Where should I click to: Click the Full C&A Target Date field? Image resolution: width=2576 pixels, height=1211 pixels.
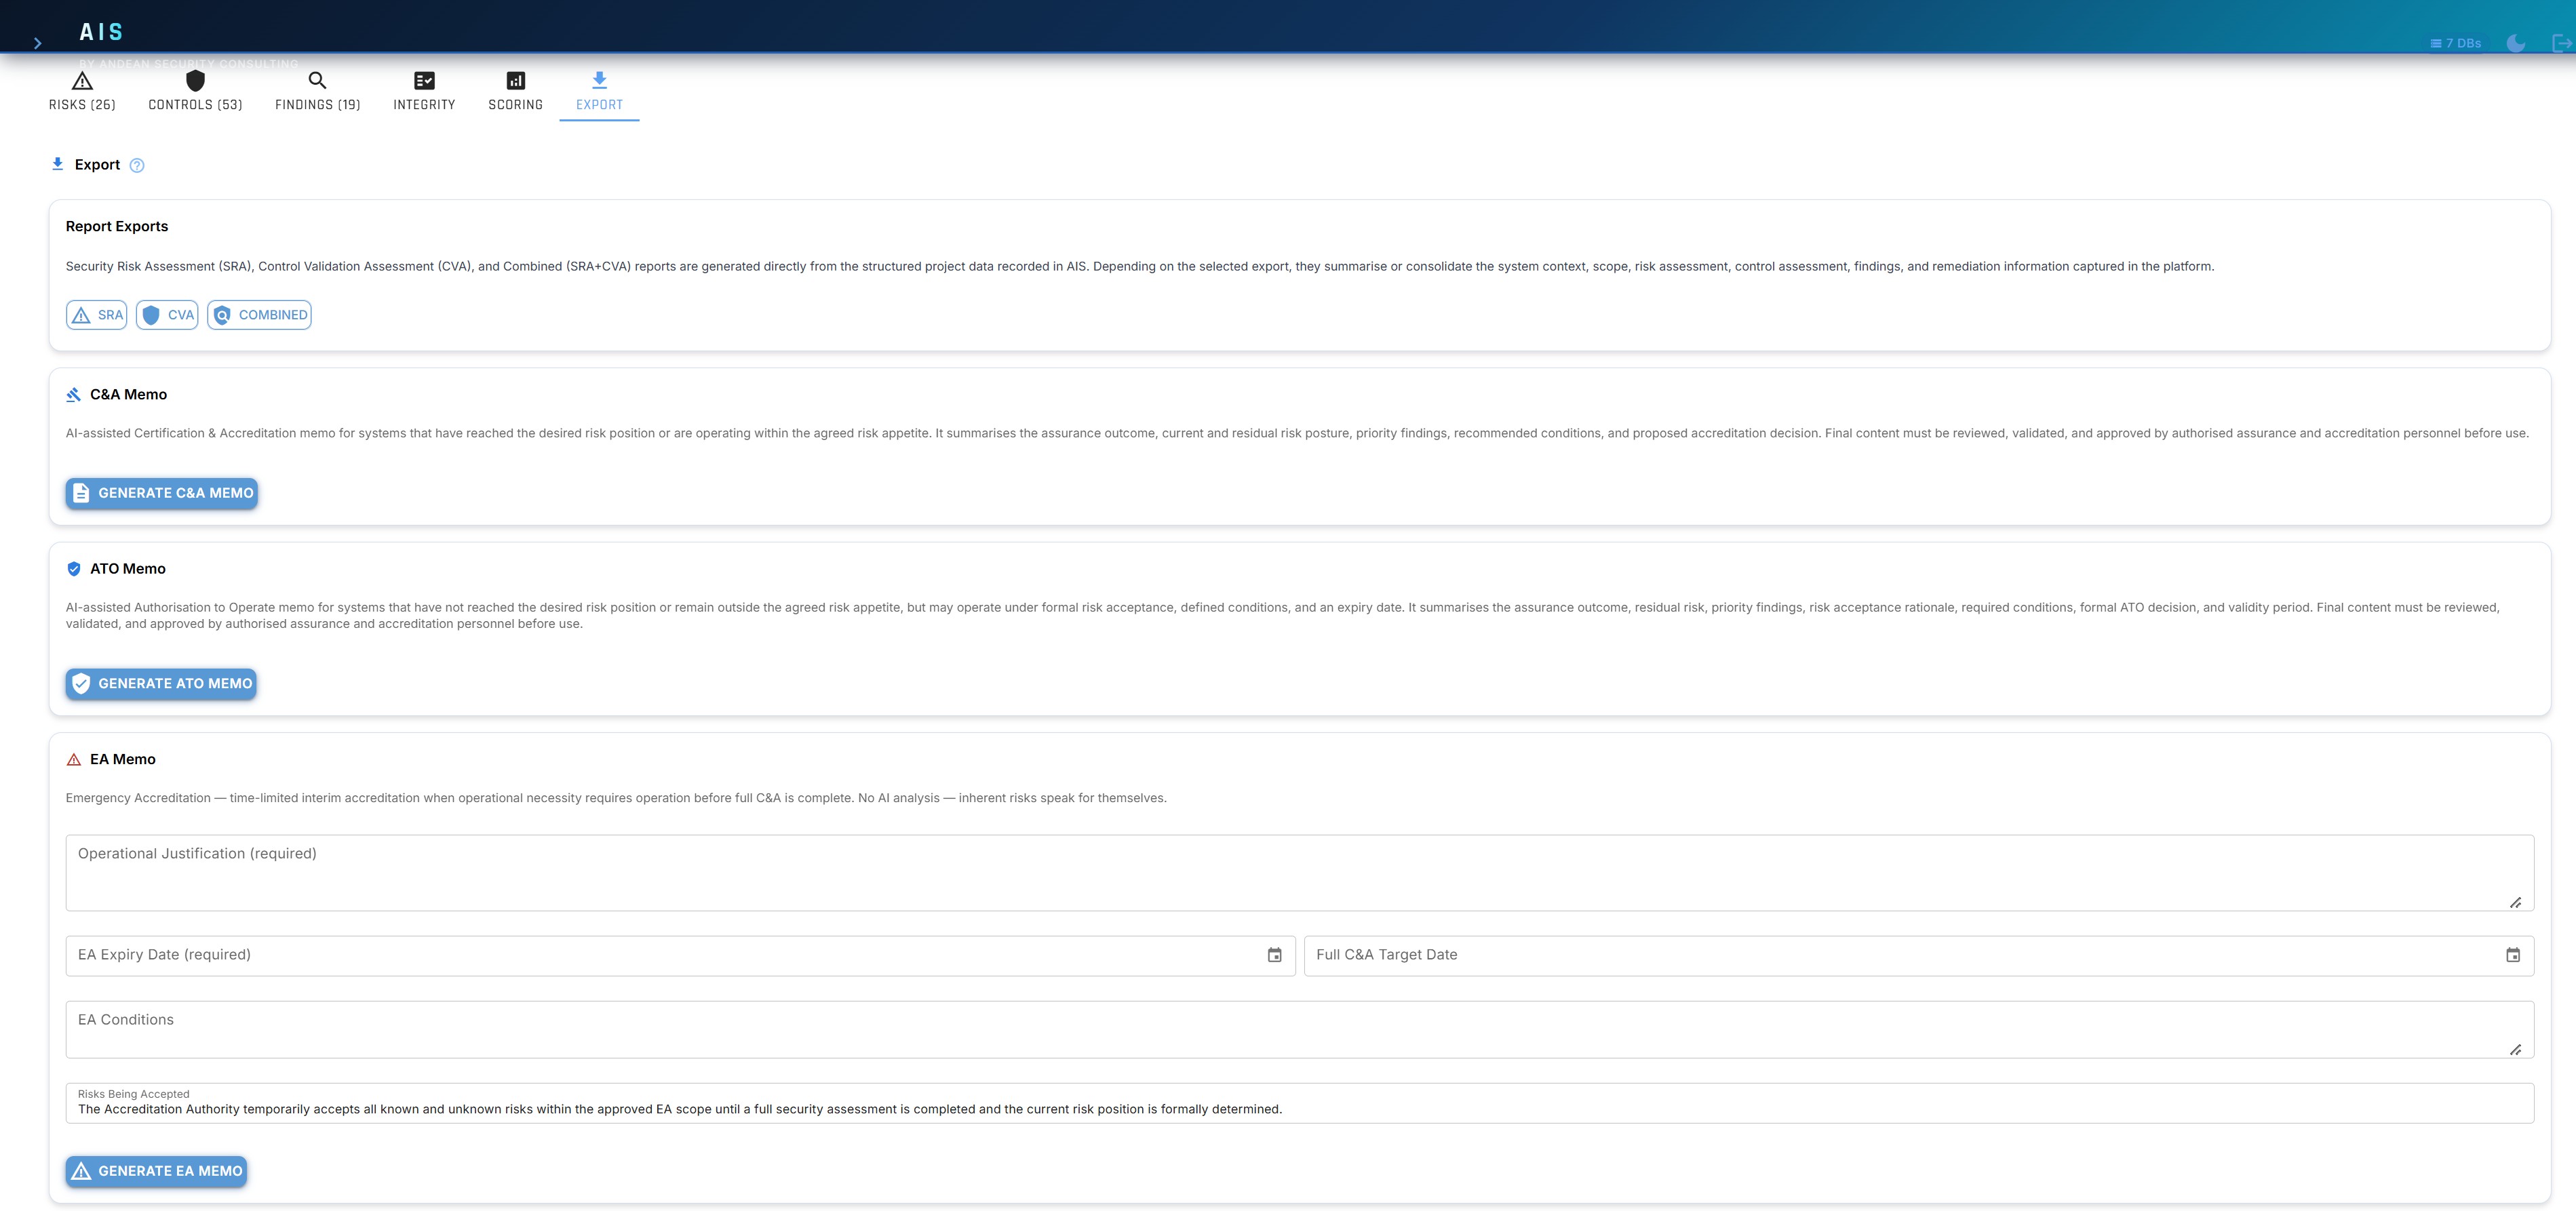click(x=1919, y=956)
